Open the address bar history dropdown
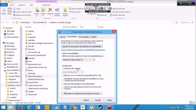The image size is (196, 110). (x=174, y=22)
